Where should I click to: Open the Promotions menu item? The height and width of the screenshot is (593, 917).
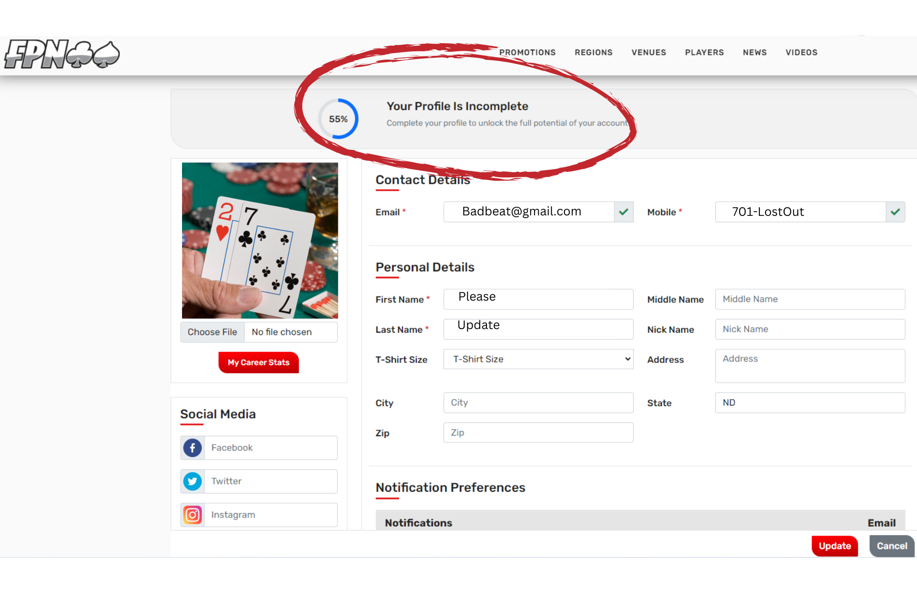(x=527, y=52)
